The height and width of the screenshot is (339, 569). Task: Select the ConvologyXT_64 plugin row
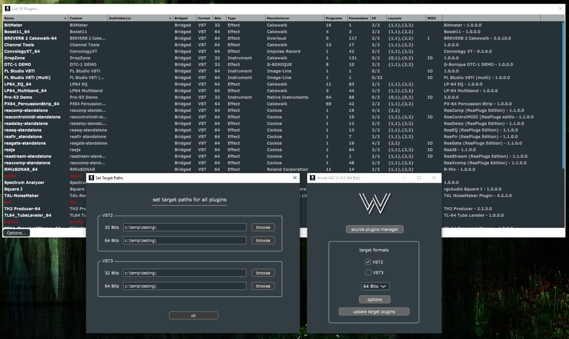pos(283,51)
